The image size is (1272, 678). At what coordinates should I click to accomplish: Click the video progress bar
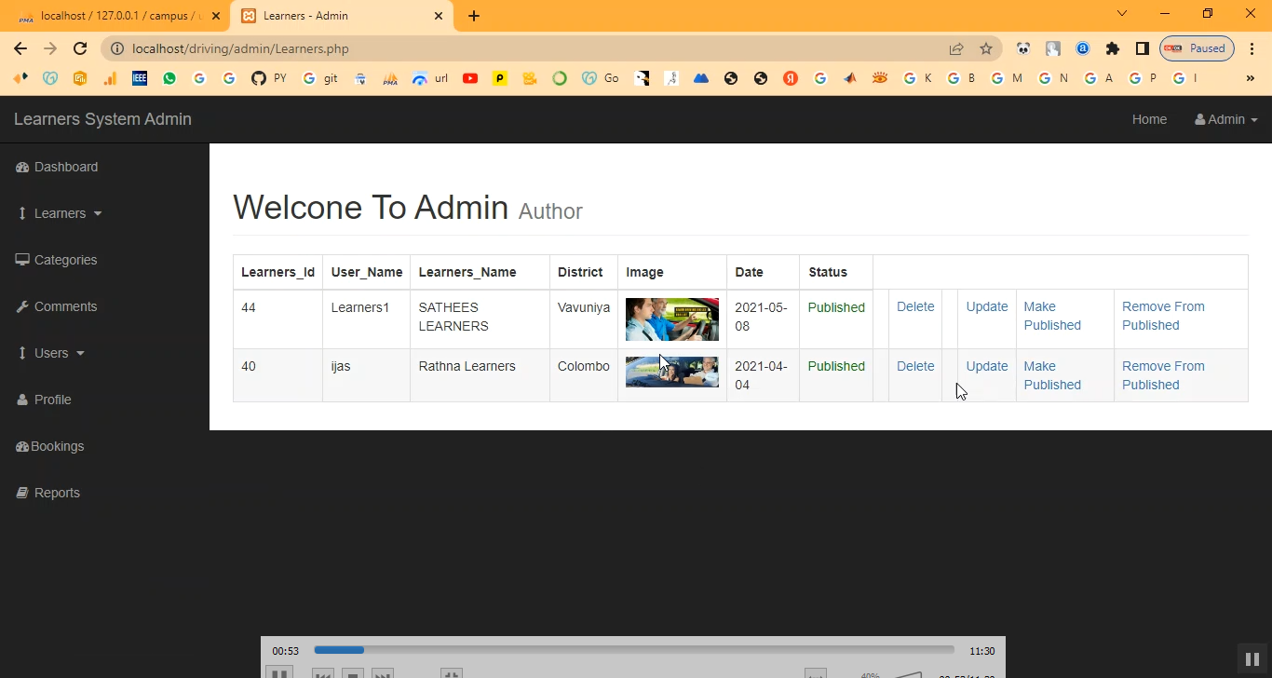[633, 650]
